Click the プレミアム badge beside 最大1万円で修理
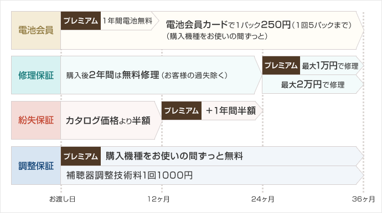The width and height of the screenshot is (382, 213). tap(281, 65)
